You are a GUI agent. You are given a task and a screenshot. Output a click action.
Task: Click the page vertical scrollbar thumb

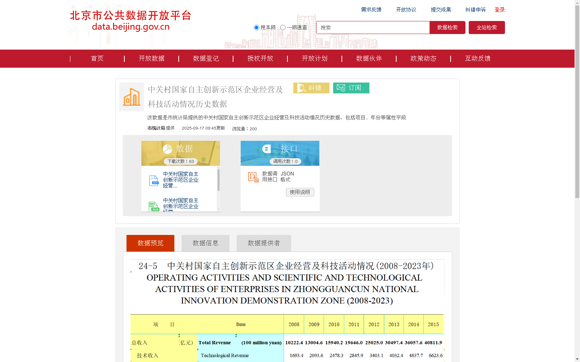pyautogui.click(x=577, y=102)
